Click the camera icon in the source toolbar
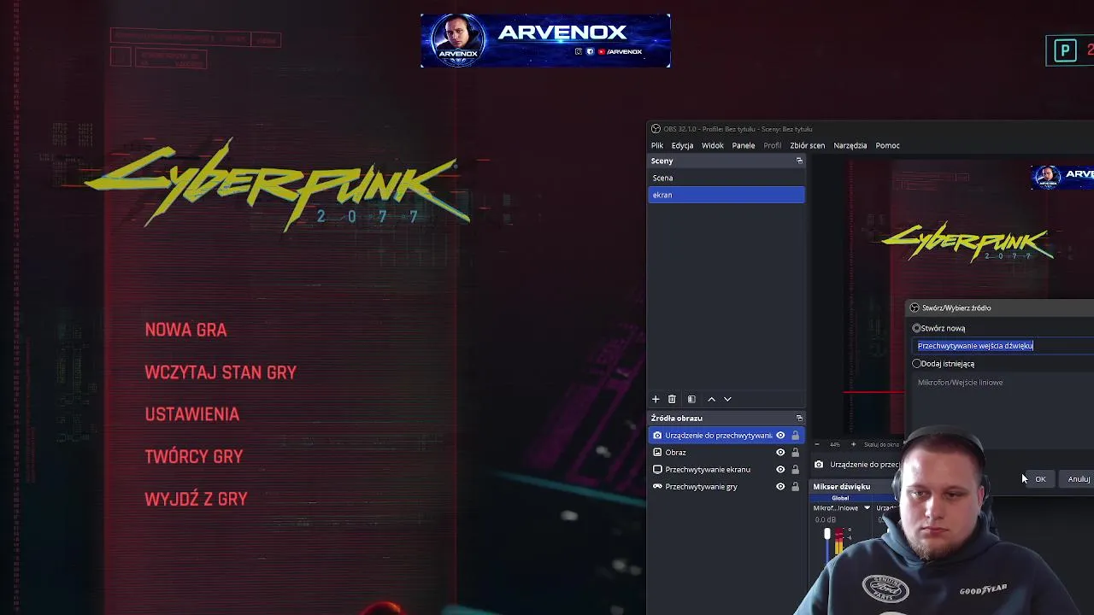The image size is (1094, 615). [819, 465]
